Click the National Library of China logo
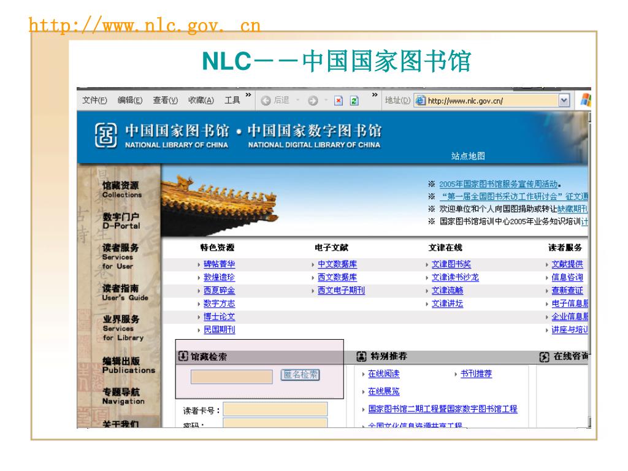The width and height of the screenshot is (628, 471). coord(106,136)
